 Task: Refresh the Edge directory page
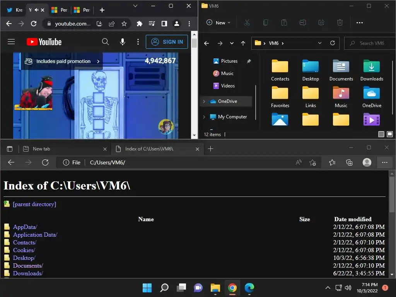45,162
